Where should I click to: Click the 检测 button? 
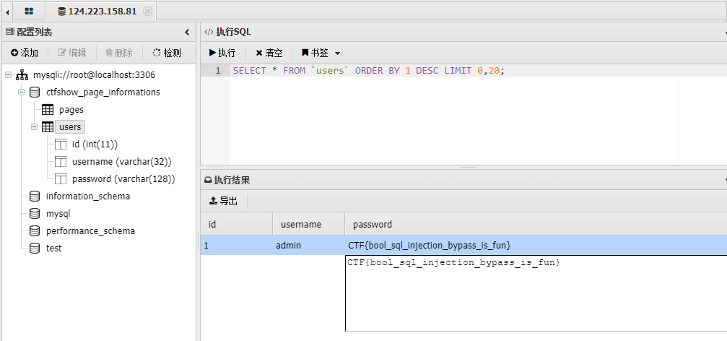[167, 53]
